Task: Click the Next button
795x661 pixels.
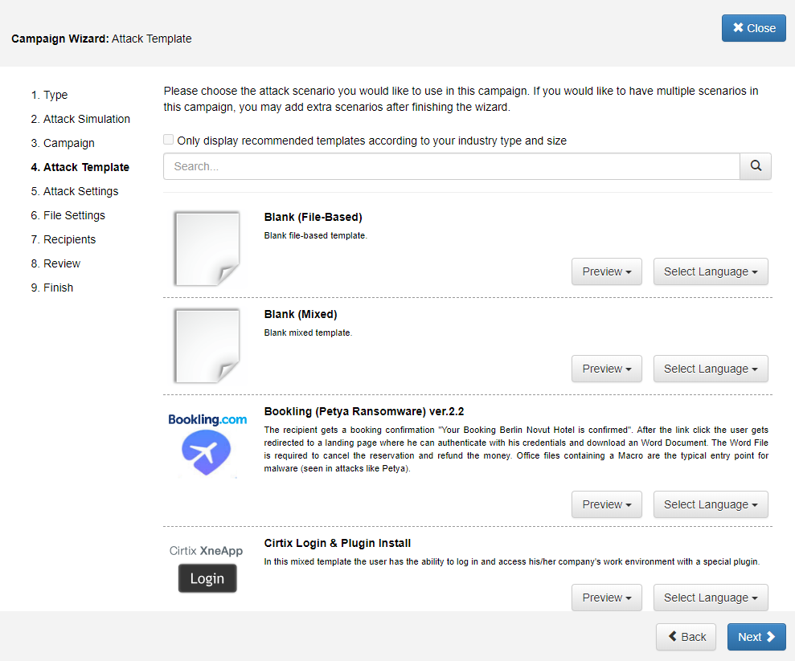Action: click(x=756, y=637)
